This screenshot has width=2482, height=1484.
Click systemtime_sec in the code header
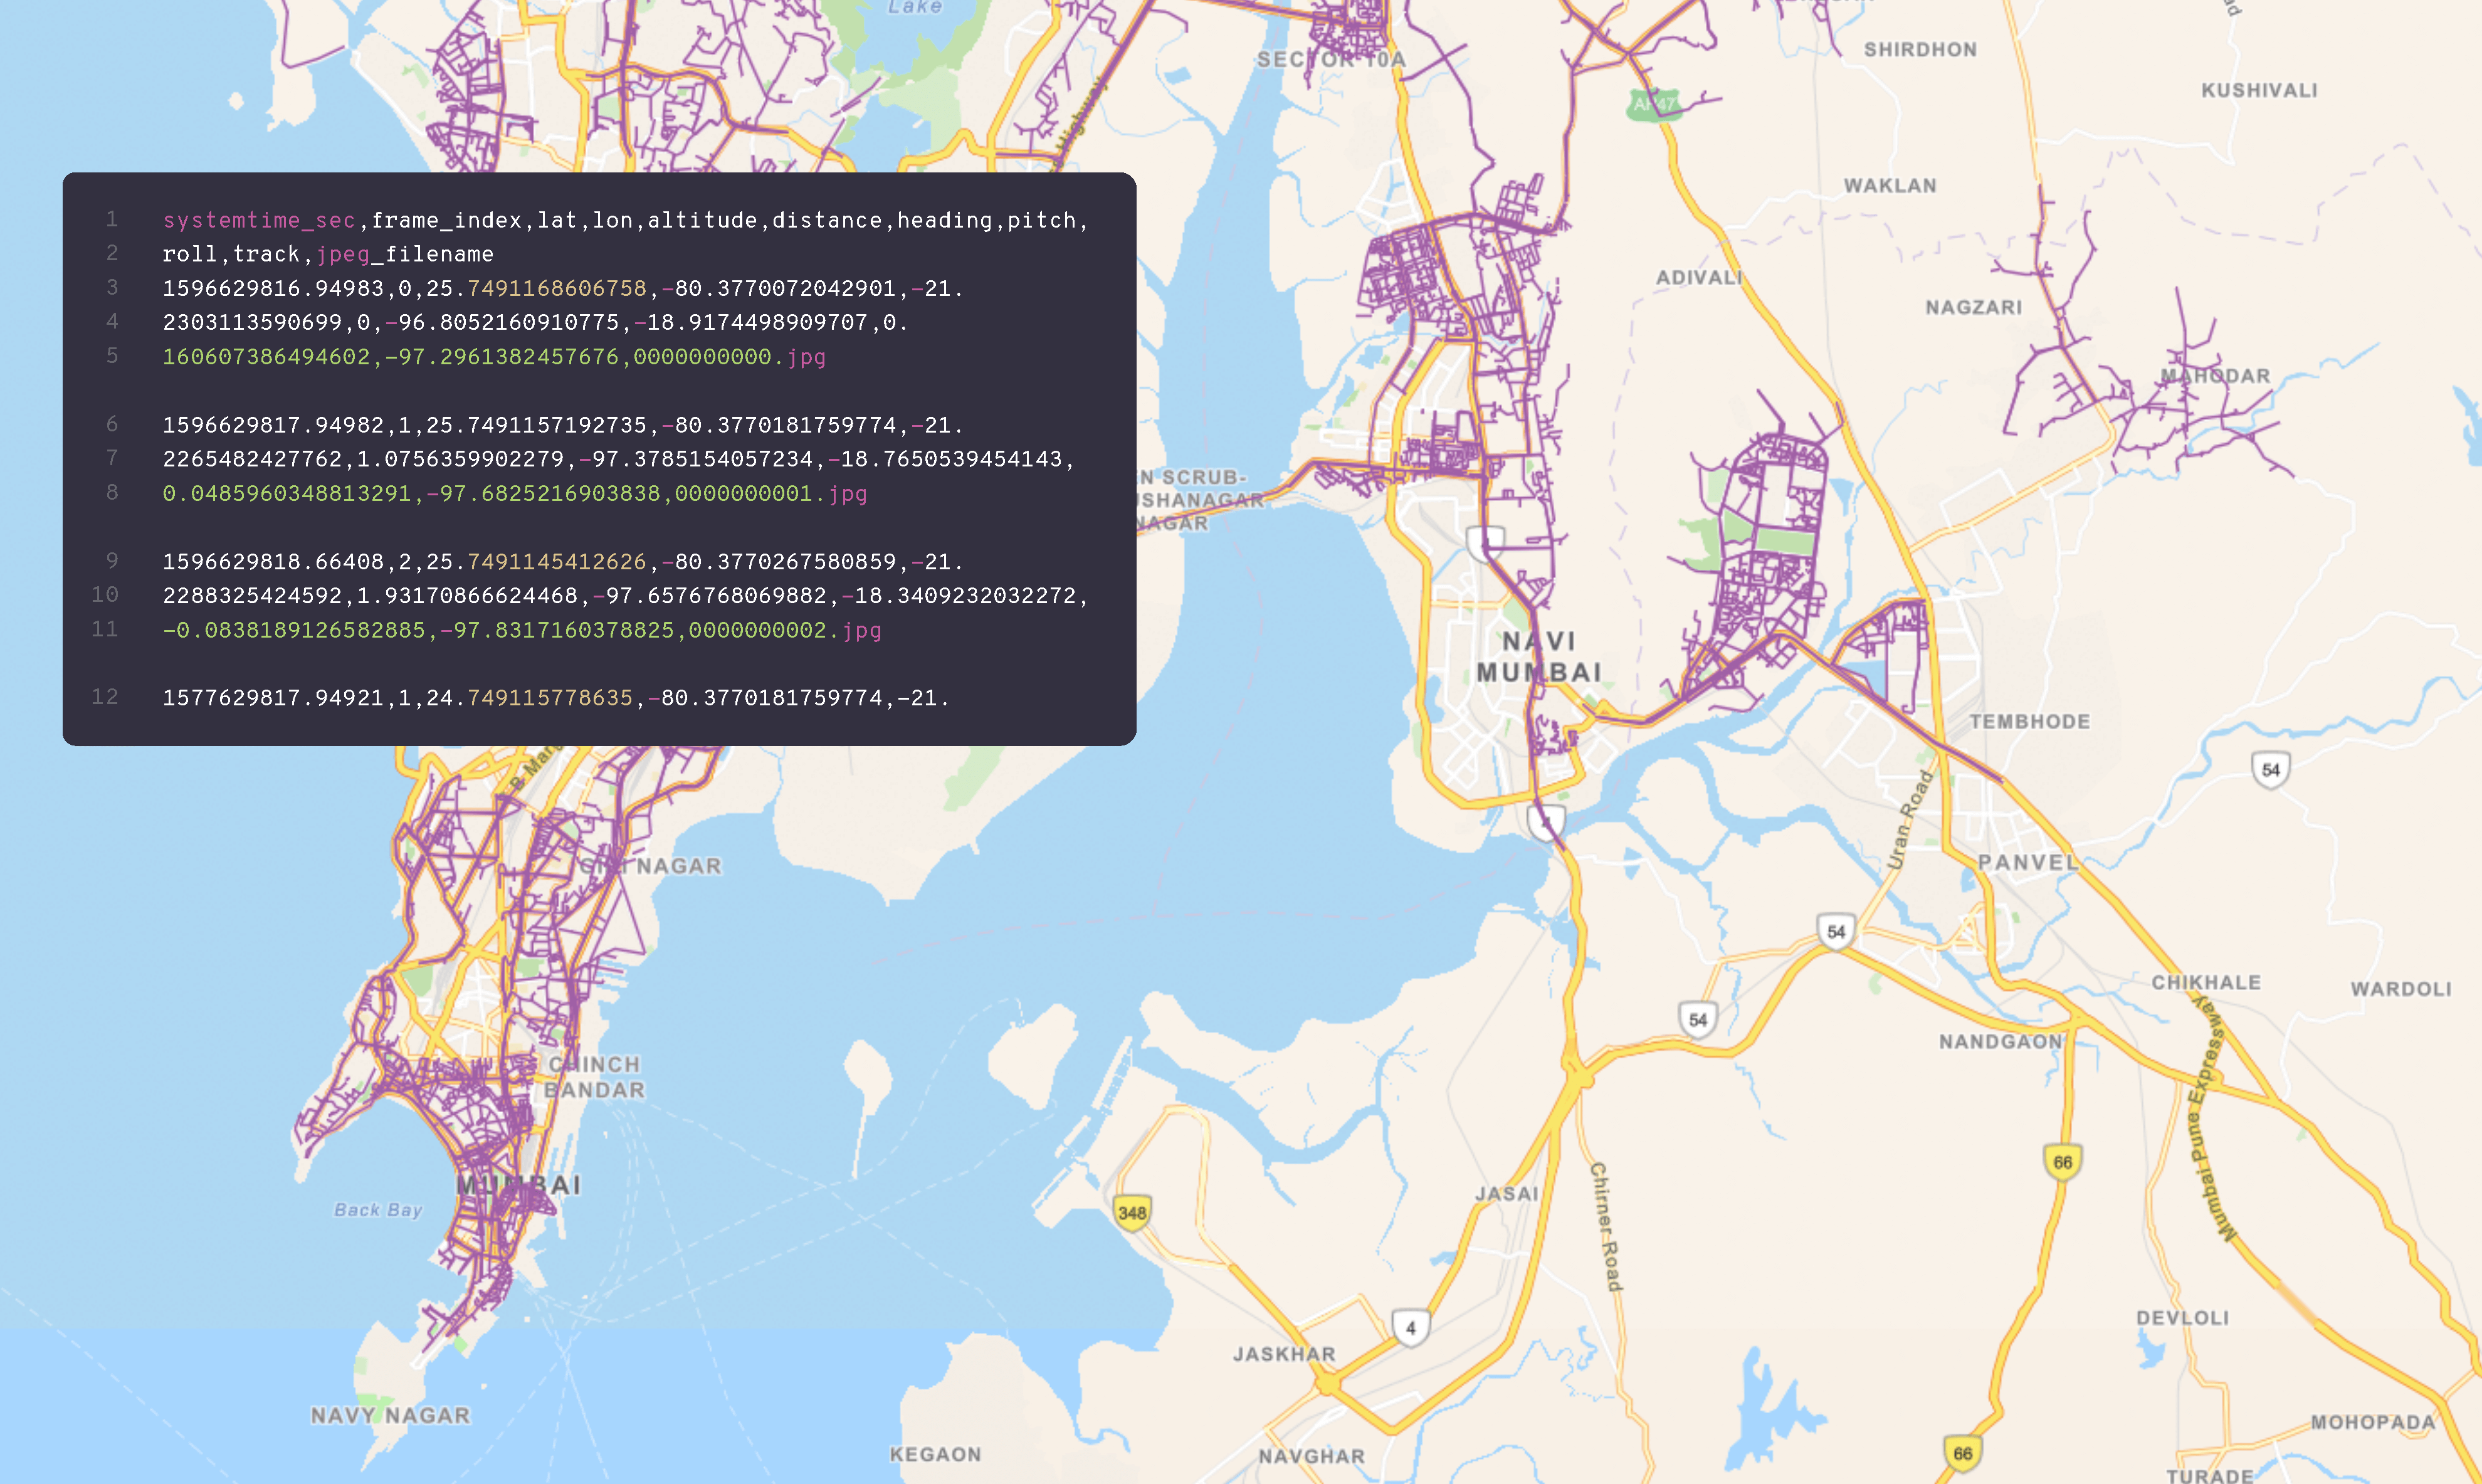coord(259,220)
